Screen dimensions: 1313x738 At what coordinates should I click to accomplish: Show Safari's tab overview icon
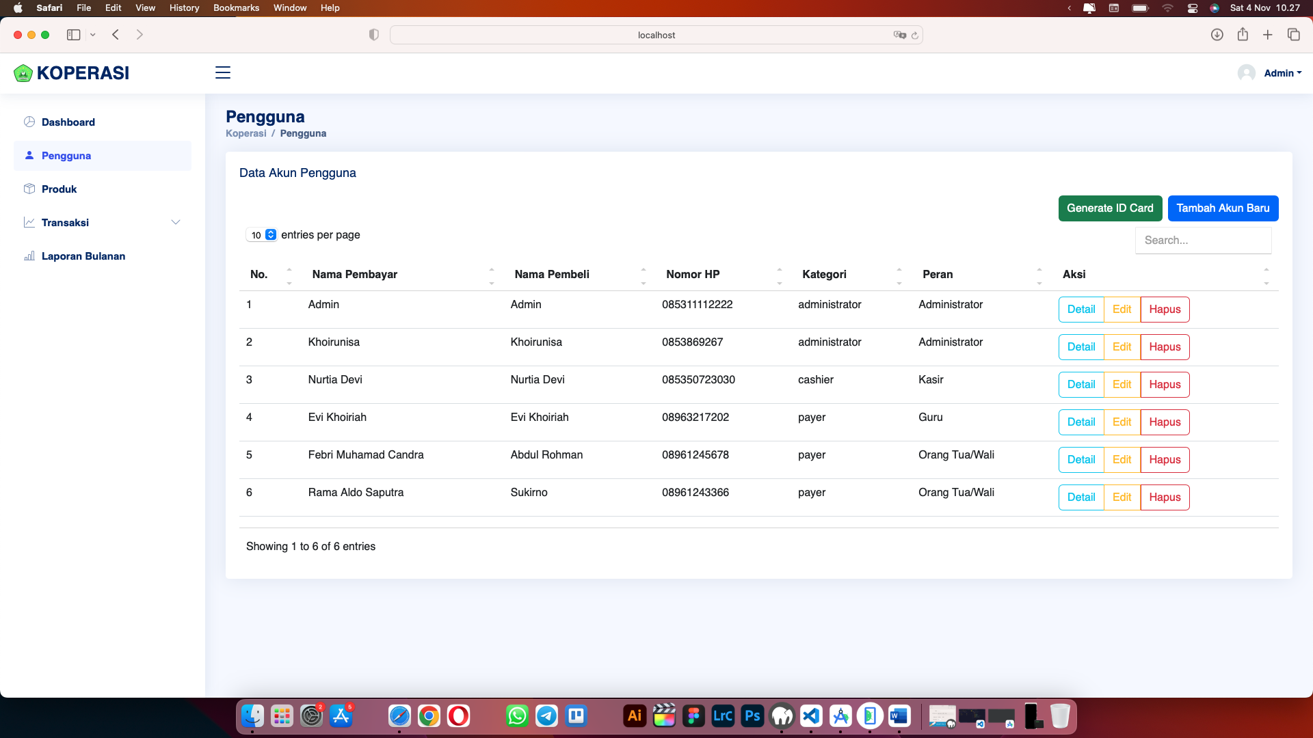point(1294,35)
